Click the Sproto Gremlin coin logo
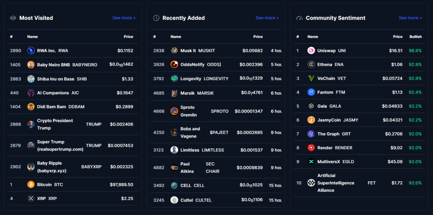Viewport: 433px width, 215px height. pos(174,111)
